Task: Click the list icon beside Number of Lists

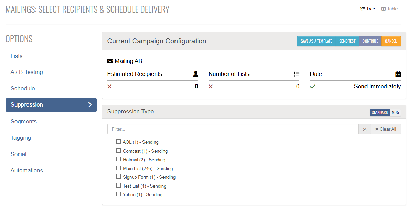Action: (297, 74)
